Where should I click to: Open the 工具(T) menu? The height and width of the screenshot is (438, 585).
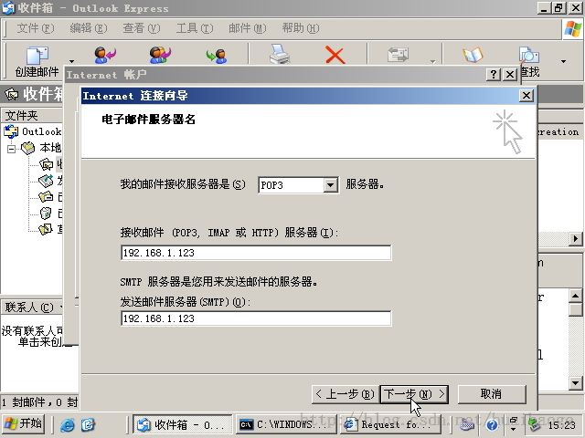tap(195, 28)
